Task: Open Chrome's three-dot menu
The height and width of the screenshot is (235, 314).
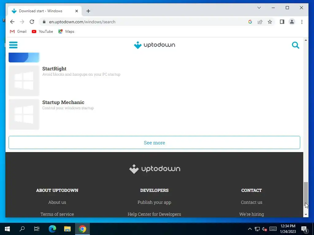Action: pos(302,22)
